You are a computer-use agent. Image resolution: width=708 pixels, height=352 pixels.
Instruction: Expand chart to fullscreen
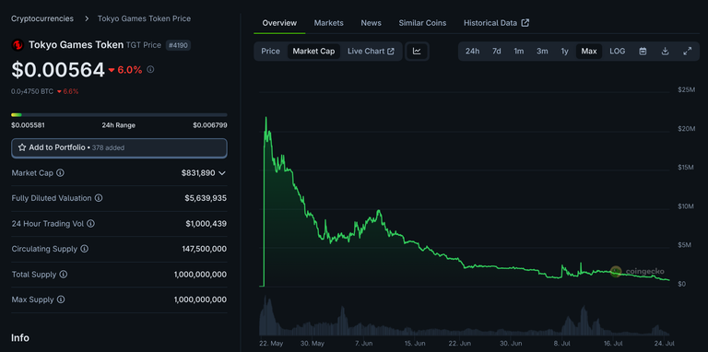point(687,51)
